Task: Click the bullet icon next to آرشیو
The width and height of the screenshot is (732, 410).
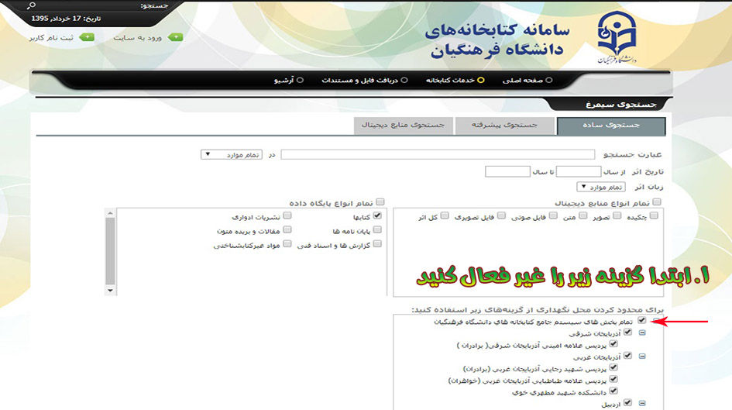Action: [x=301, y=80]
